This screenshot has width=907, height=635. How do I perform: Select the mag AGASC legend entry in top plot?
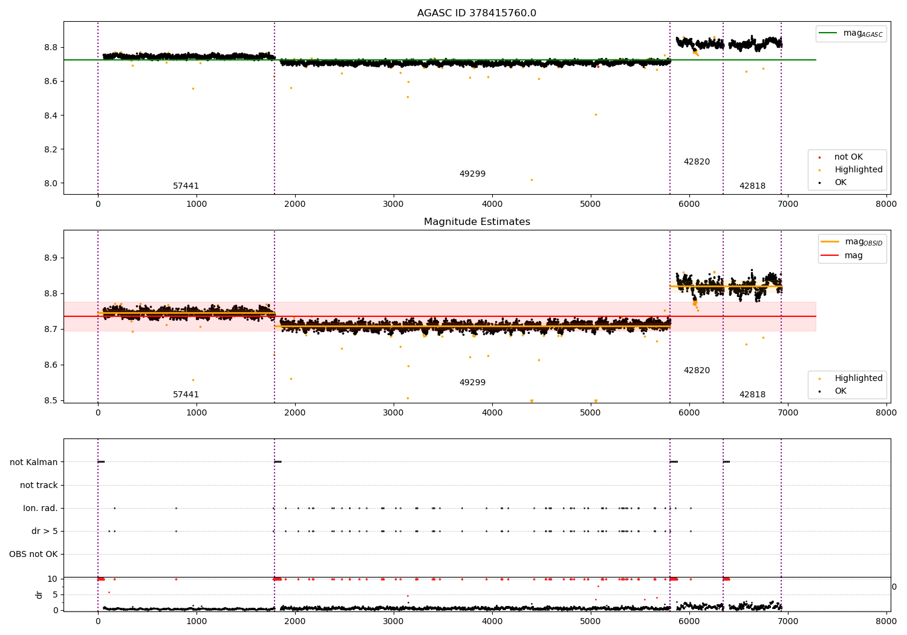click(x=851, y=33)
